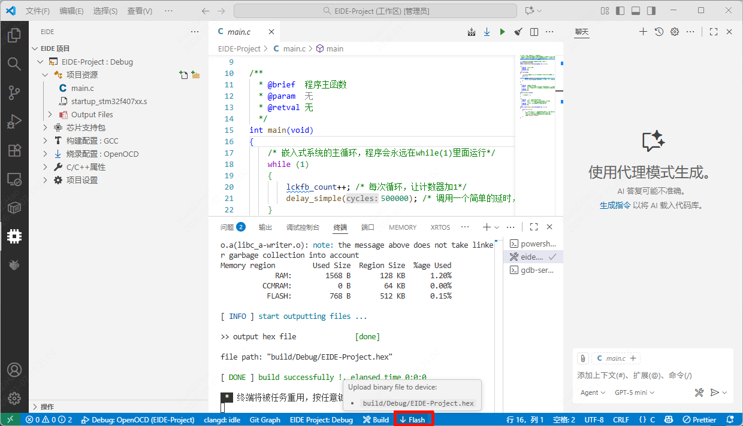Image resolution: width=743 pixels, height=426 pixels.
Task: Click the new file icon beside 项目资源
Action: coord(183,75)
